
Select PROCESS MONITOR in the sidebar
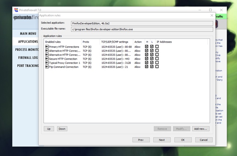pyautogui.click(x=27, y=49)
